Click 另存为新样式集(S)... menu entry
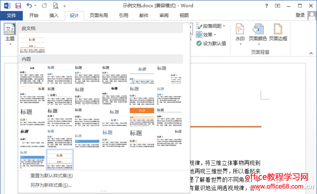 pyautogui.click(x=51, y=185)
